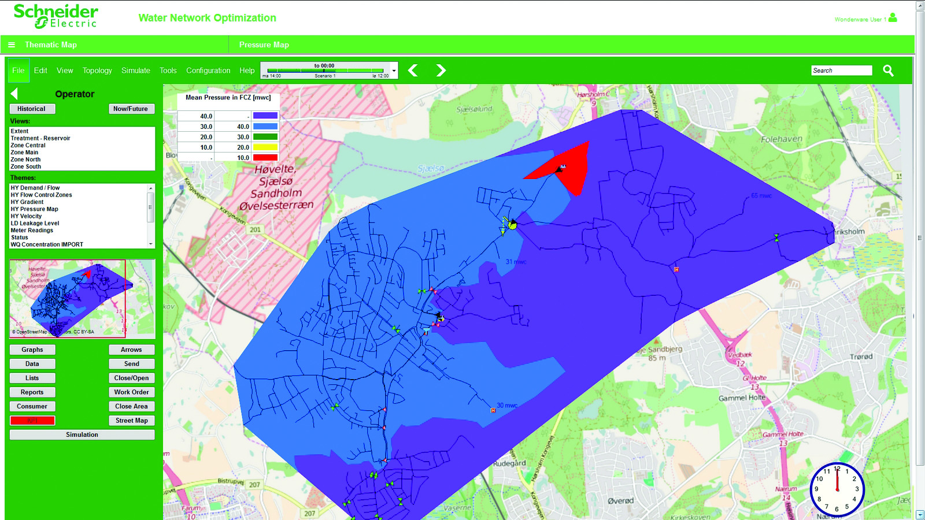This screenshot has width=925, height=520.
Task: Toggle the red KPI button
Action: coord(32,421)
